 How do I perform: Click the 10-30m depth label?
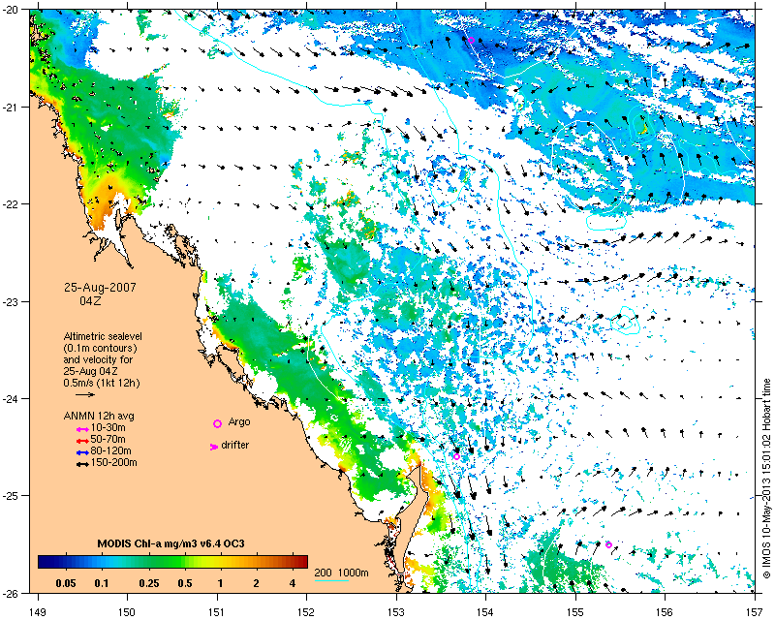click(108, 427)
